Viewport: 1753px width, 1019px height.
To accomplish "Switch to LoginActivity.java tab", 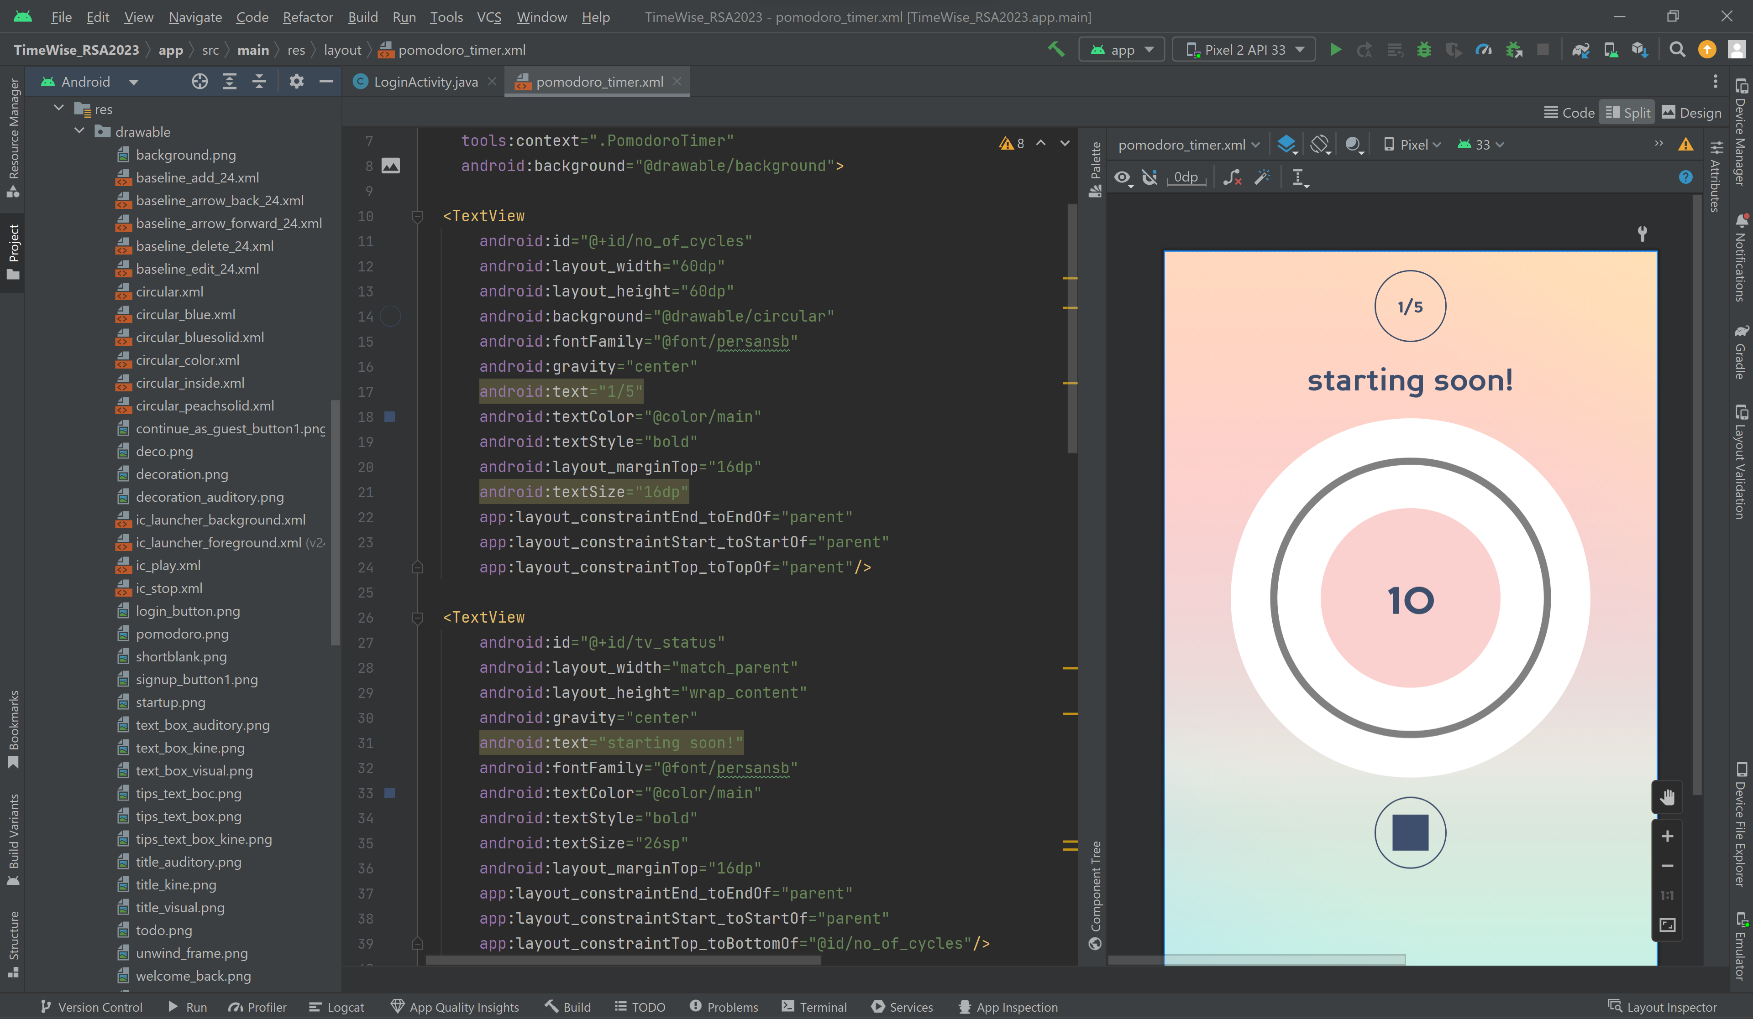I will click(425, 82).
